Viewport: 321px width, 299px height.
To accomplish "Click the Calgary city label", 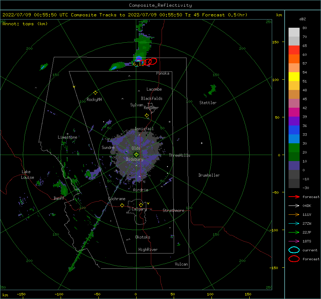I will coord(139,209).
